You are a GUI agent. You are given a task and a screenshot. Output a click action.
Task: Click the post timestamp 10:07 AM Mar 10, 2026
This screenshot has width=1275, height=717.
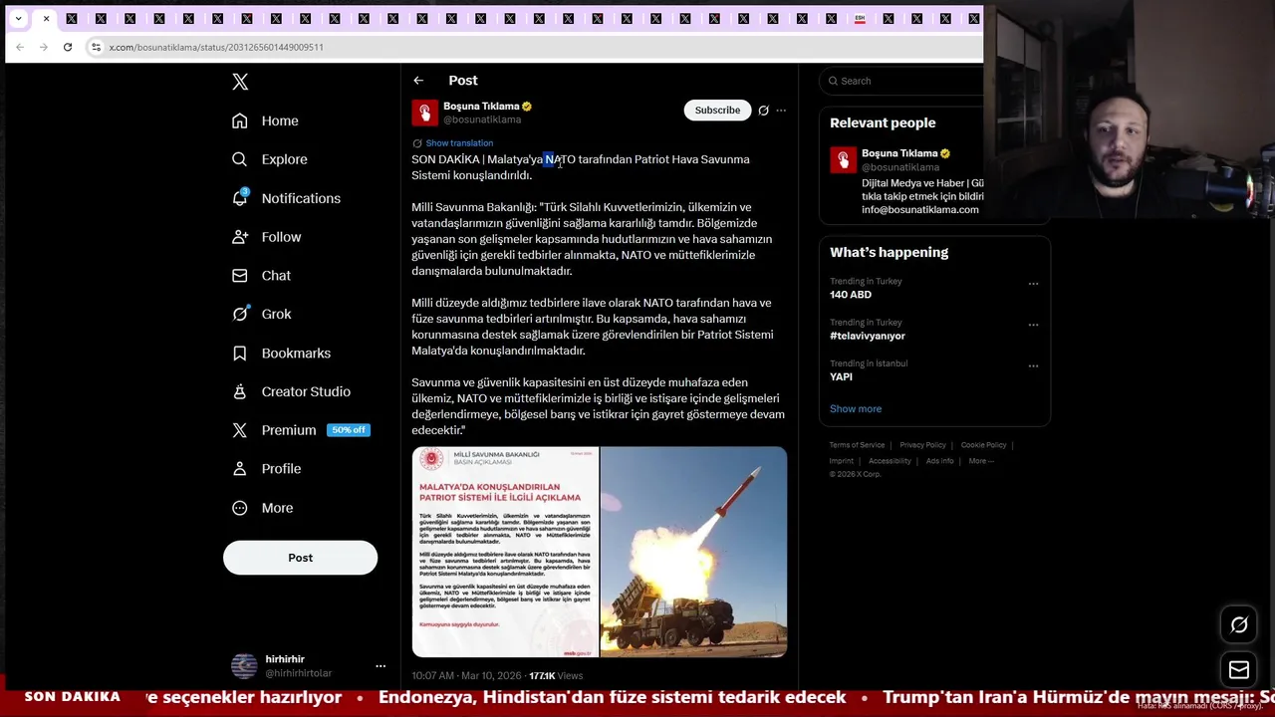point(467,676)
